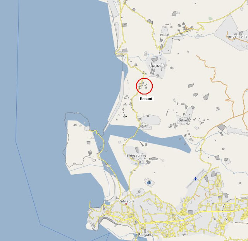
Task: Click the grey airport runway strip
Action: [x=195, y=179]
